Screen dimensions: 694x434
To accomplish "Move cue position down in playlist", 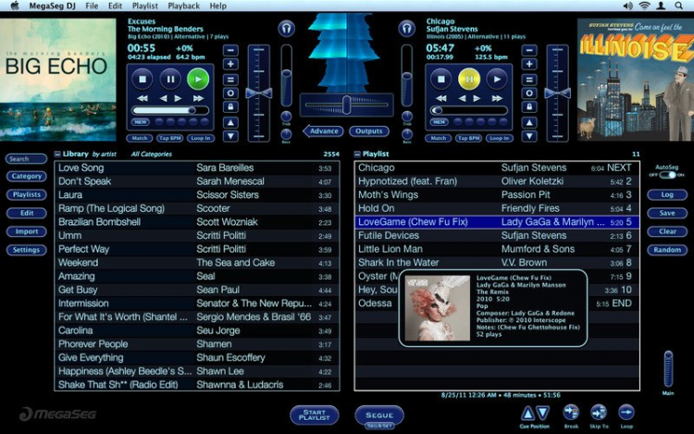I will [542, 414].
